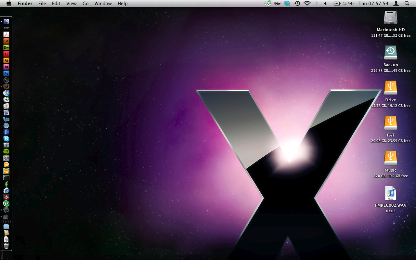Open the Apple menu
This screenshot has width=416, height=260.
click(x=9, y=4)
